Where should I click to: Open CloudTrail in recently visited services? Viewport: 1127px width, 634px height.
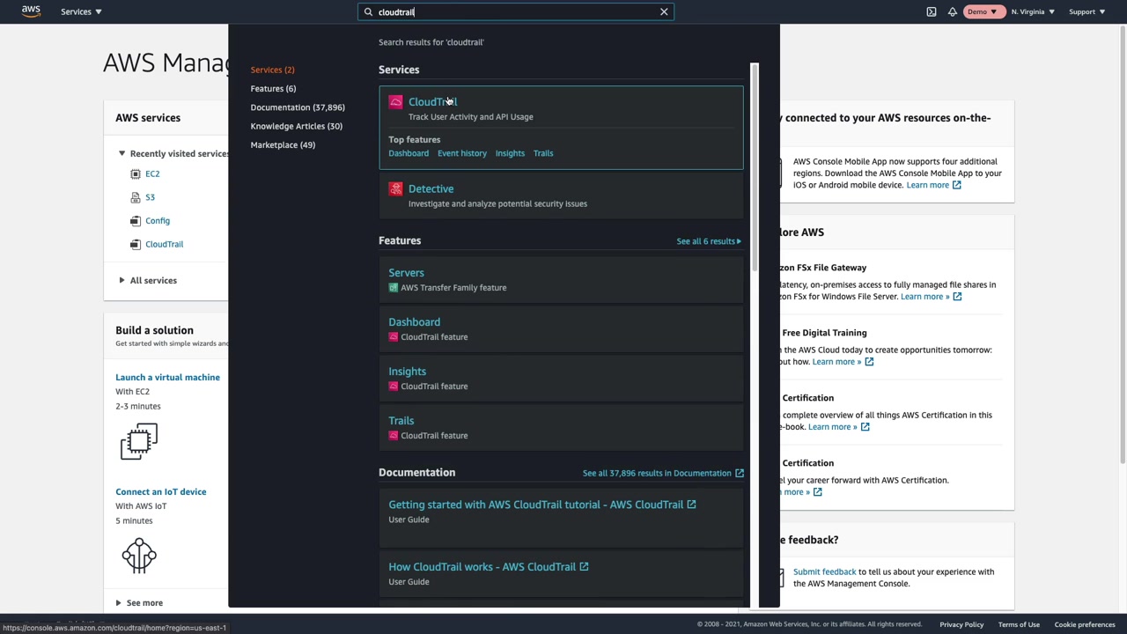coord(165,245)
